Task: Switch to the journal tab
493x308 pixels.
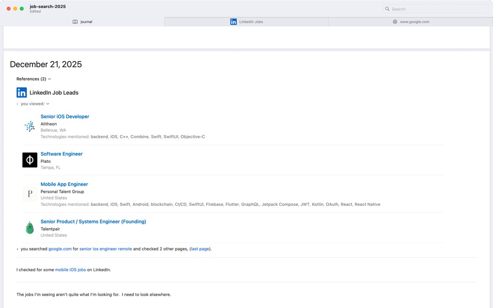Action: coord(82,22)
